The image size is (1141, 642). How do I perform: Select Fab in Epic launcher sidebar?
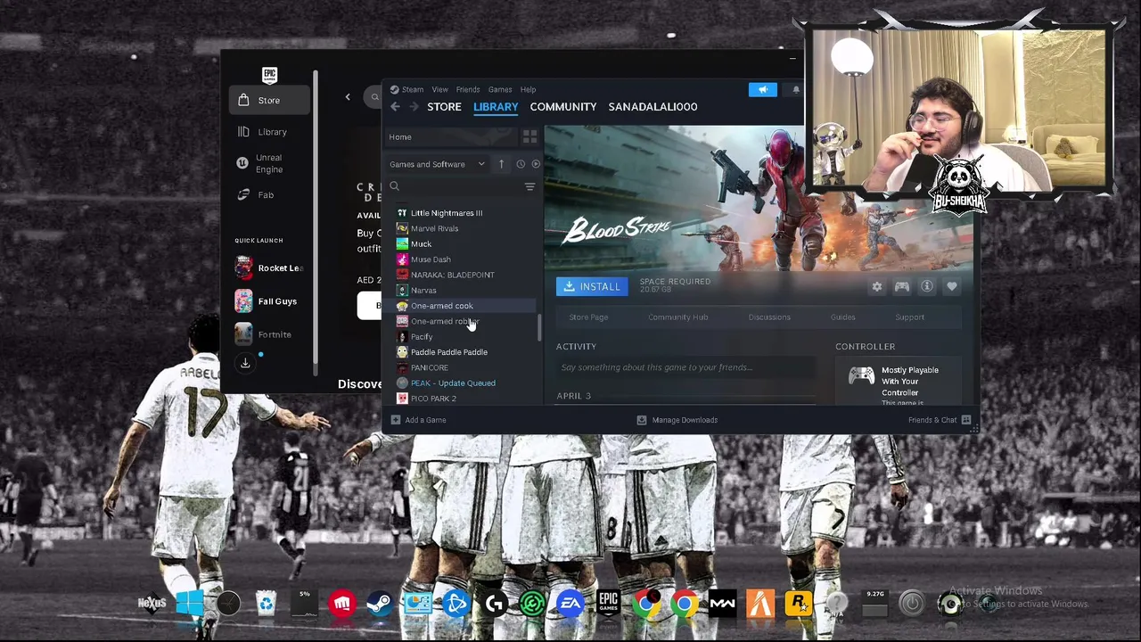coord(269,194)
